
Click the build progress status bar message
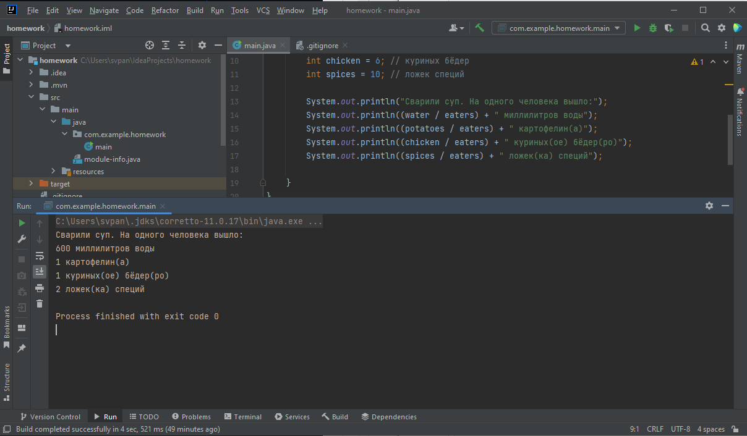[117, 429]
